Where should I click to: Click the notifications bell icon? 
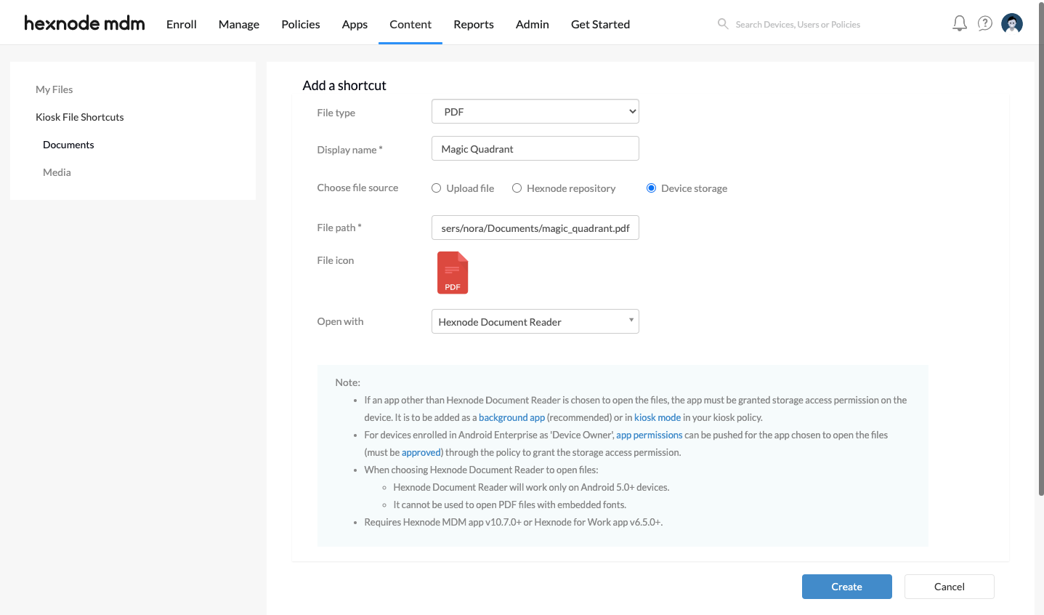pos(960,23)
